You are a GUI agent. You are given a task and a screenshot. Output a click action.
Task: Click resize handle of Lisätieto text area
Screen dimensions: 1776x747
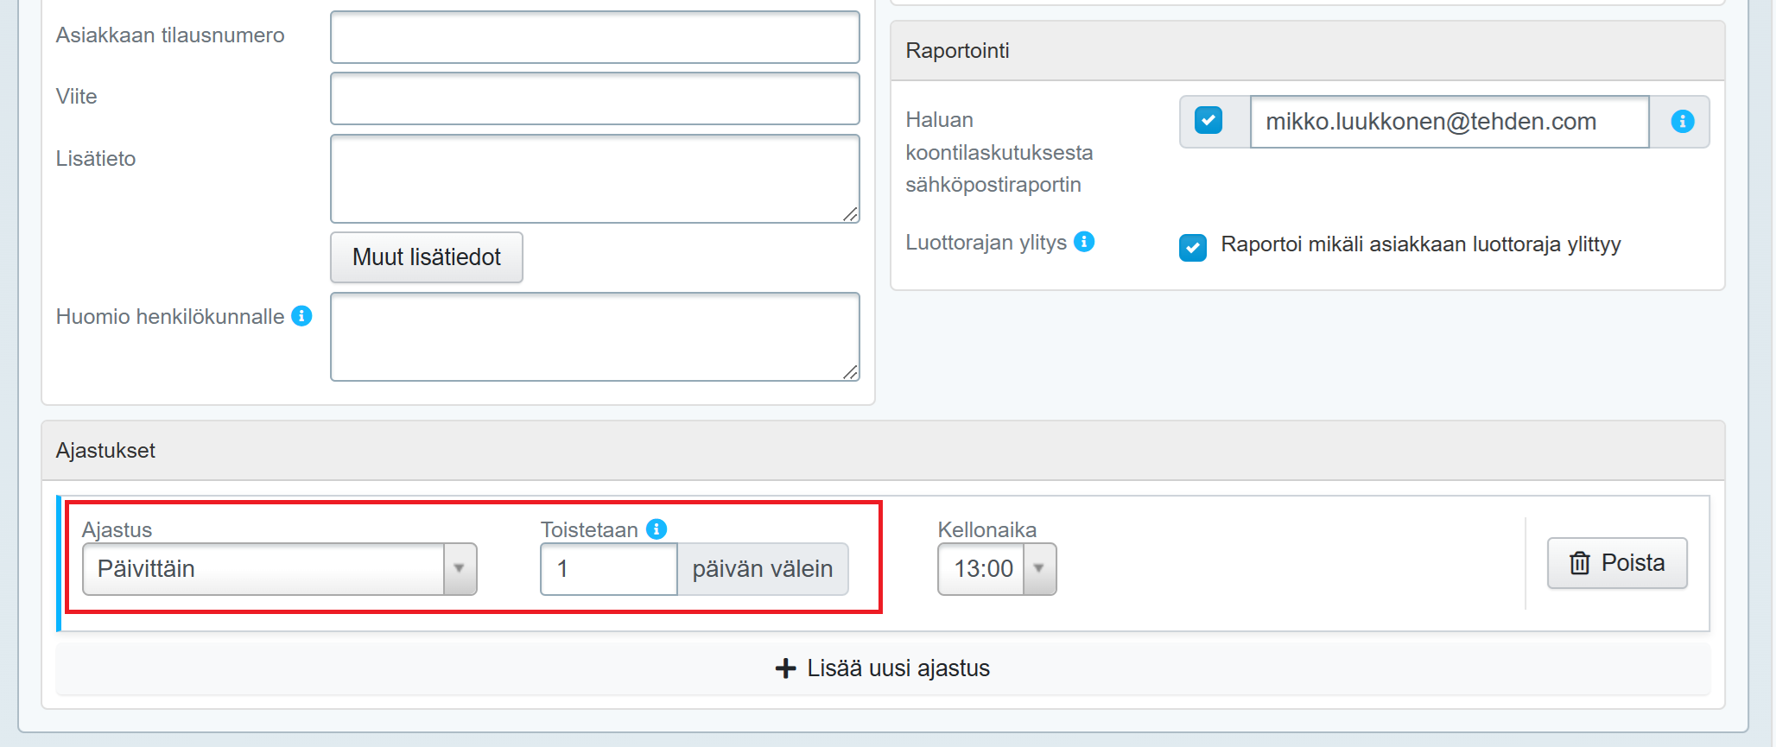coord(850,214)
